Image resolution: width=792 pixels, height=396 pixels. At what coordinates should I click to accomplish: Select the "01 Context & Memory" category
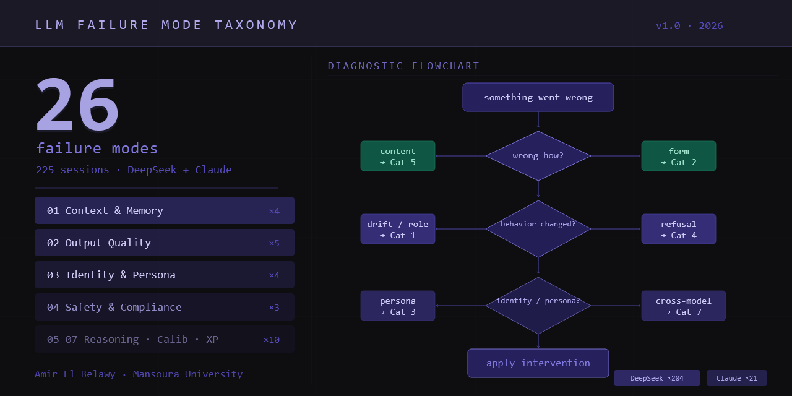pos(164,210)
